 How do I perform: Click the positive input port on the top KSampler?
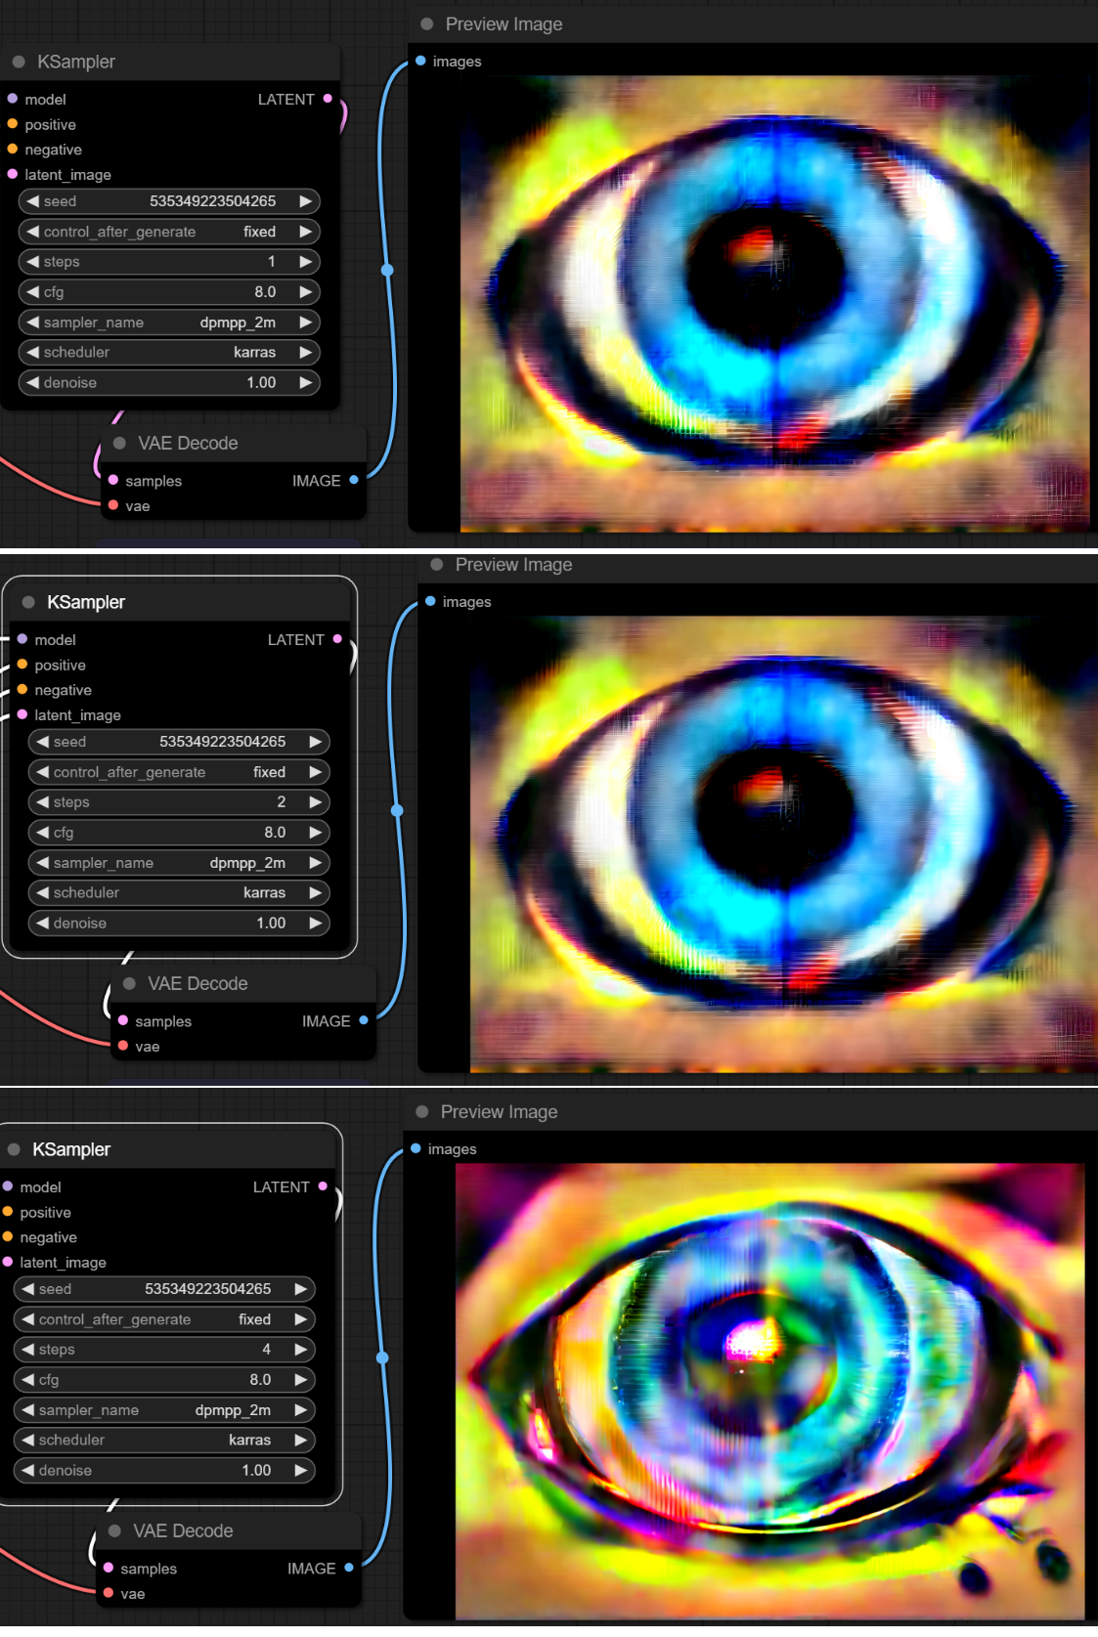click(13, 124)
